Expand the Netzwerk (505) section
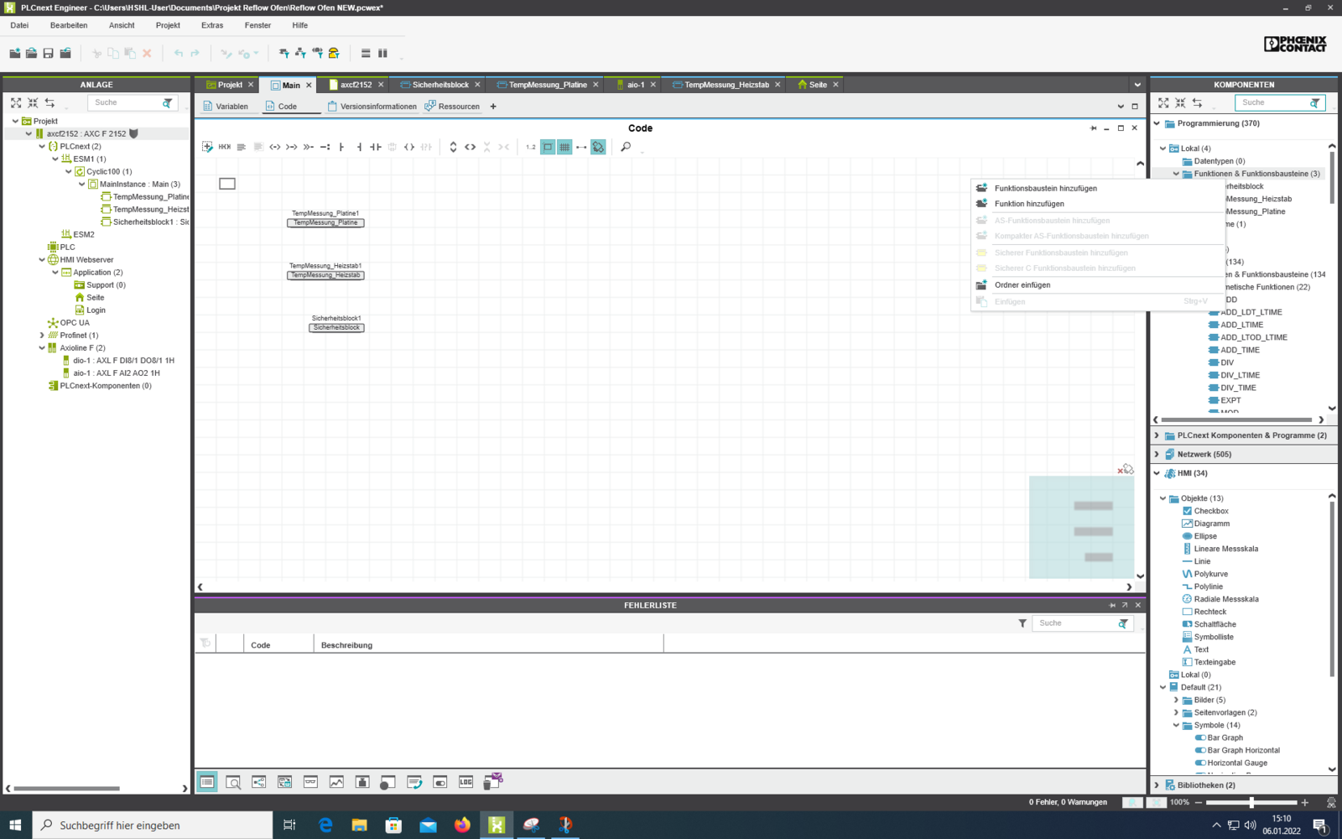Image resolution: width=1342 pixels, height=839 pixels. coord(1157,454)
